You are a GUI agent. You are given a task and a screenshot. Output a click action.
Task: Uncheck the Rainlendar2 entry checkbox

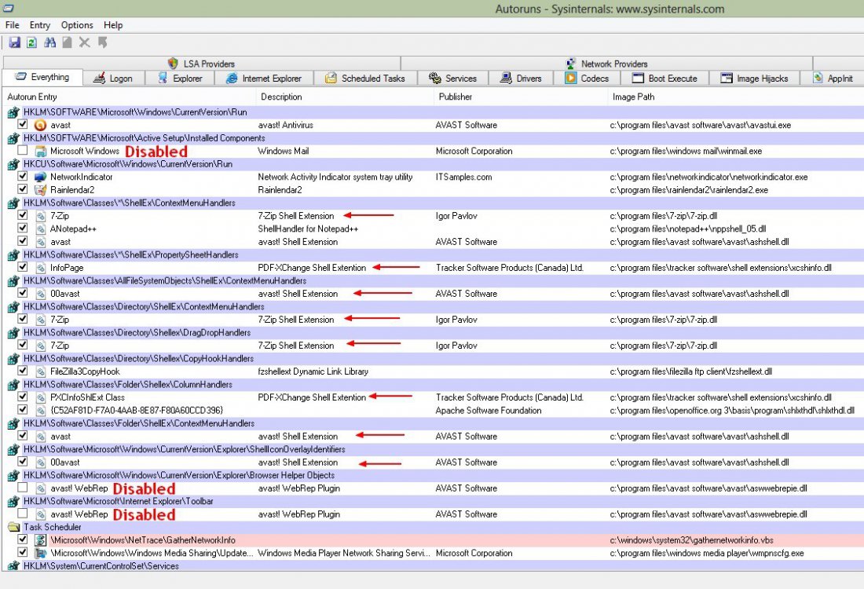23,190
